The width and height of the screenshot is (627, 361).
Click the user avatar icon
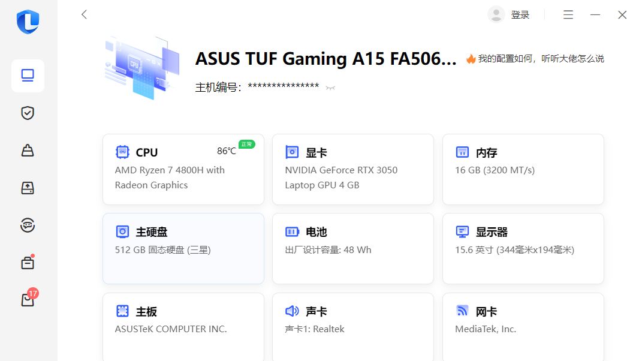tap(496, 15)
